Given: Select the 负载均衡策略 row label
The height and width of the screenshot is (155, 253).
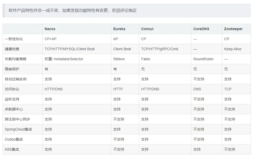Looking at the screenshot, I should (16, 59).
